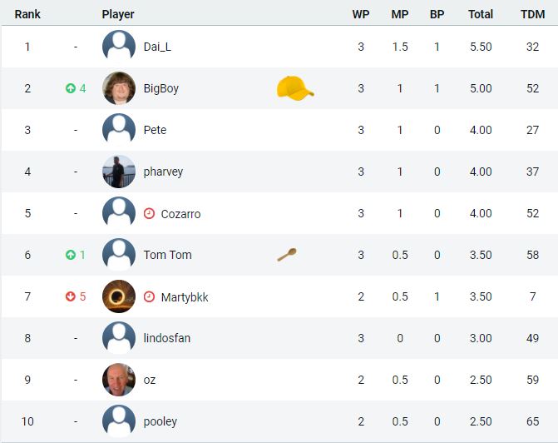Open the pooley player name

coord(160,421)
